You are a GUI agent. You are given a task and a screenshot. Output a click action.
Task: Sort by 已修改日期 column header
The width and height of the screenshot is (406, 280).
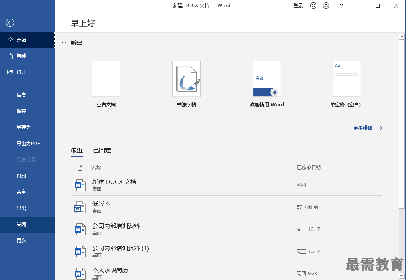pyautogui.click(x=309, y=168)
